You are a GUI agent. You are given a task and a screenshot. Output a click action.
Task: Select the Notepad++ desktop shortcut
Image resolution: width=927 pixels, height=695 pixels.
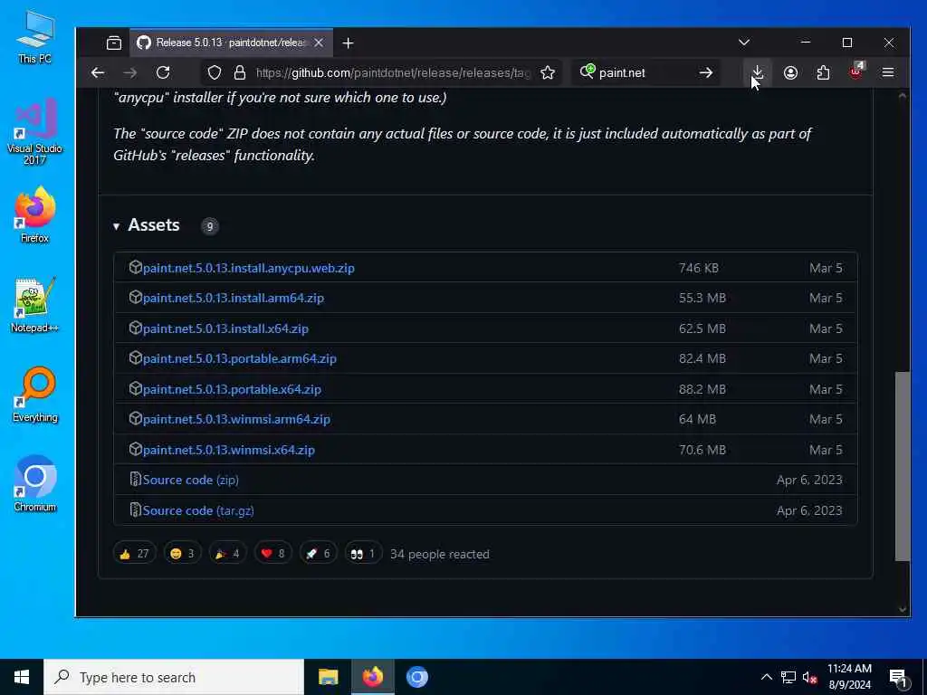tap(35, 305)
